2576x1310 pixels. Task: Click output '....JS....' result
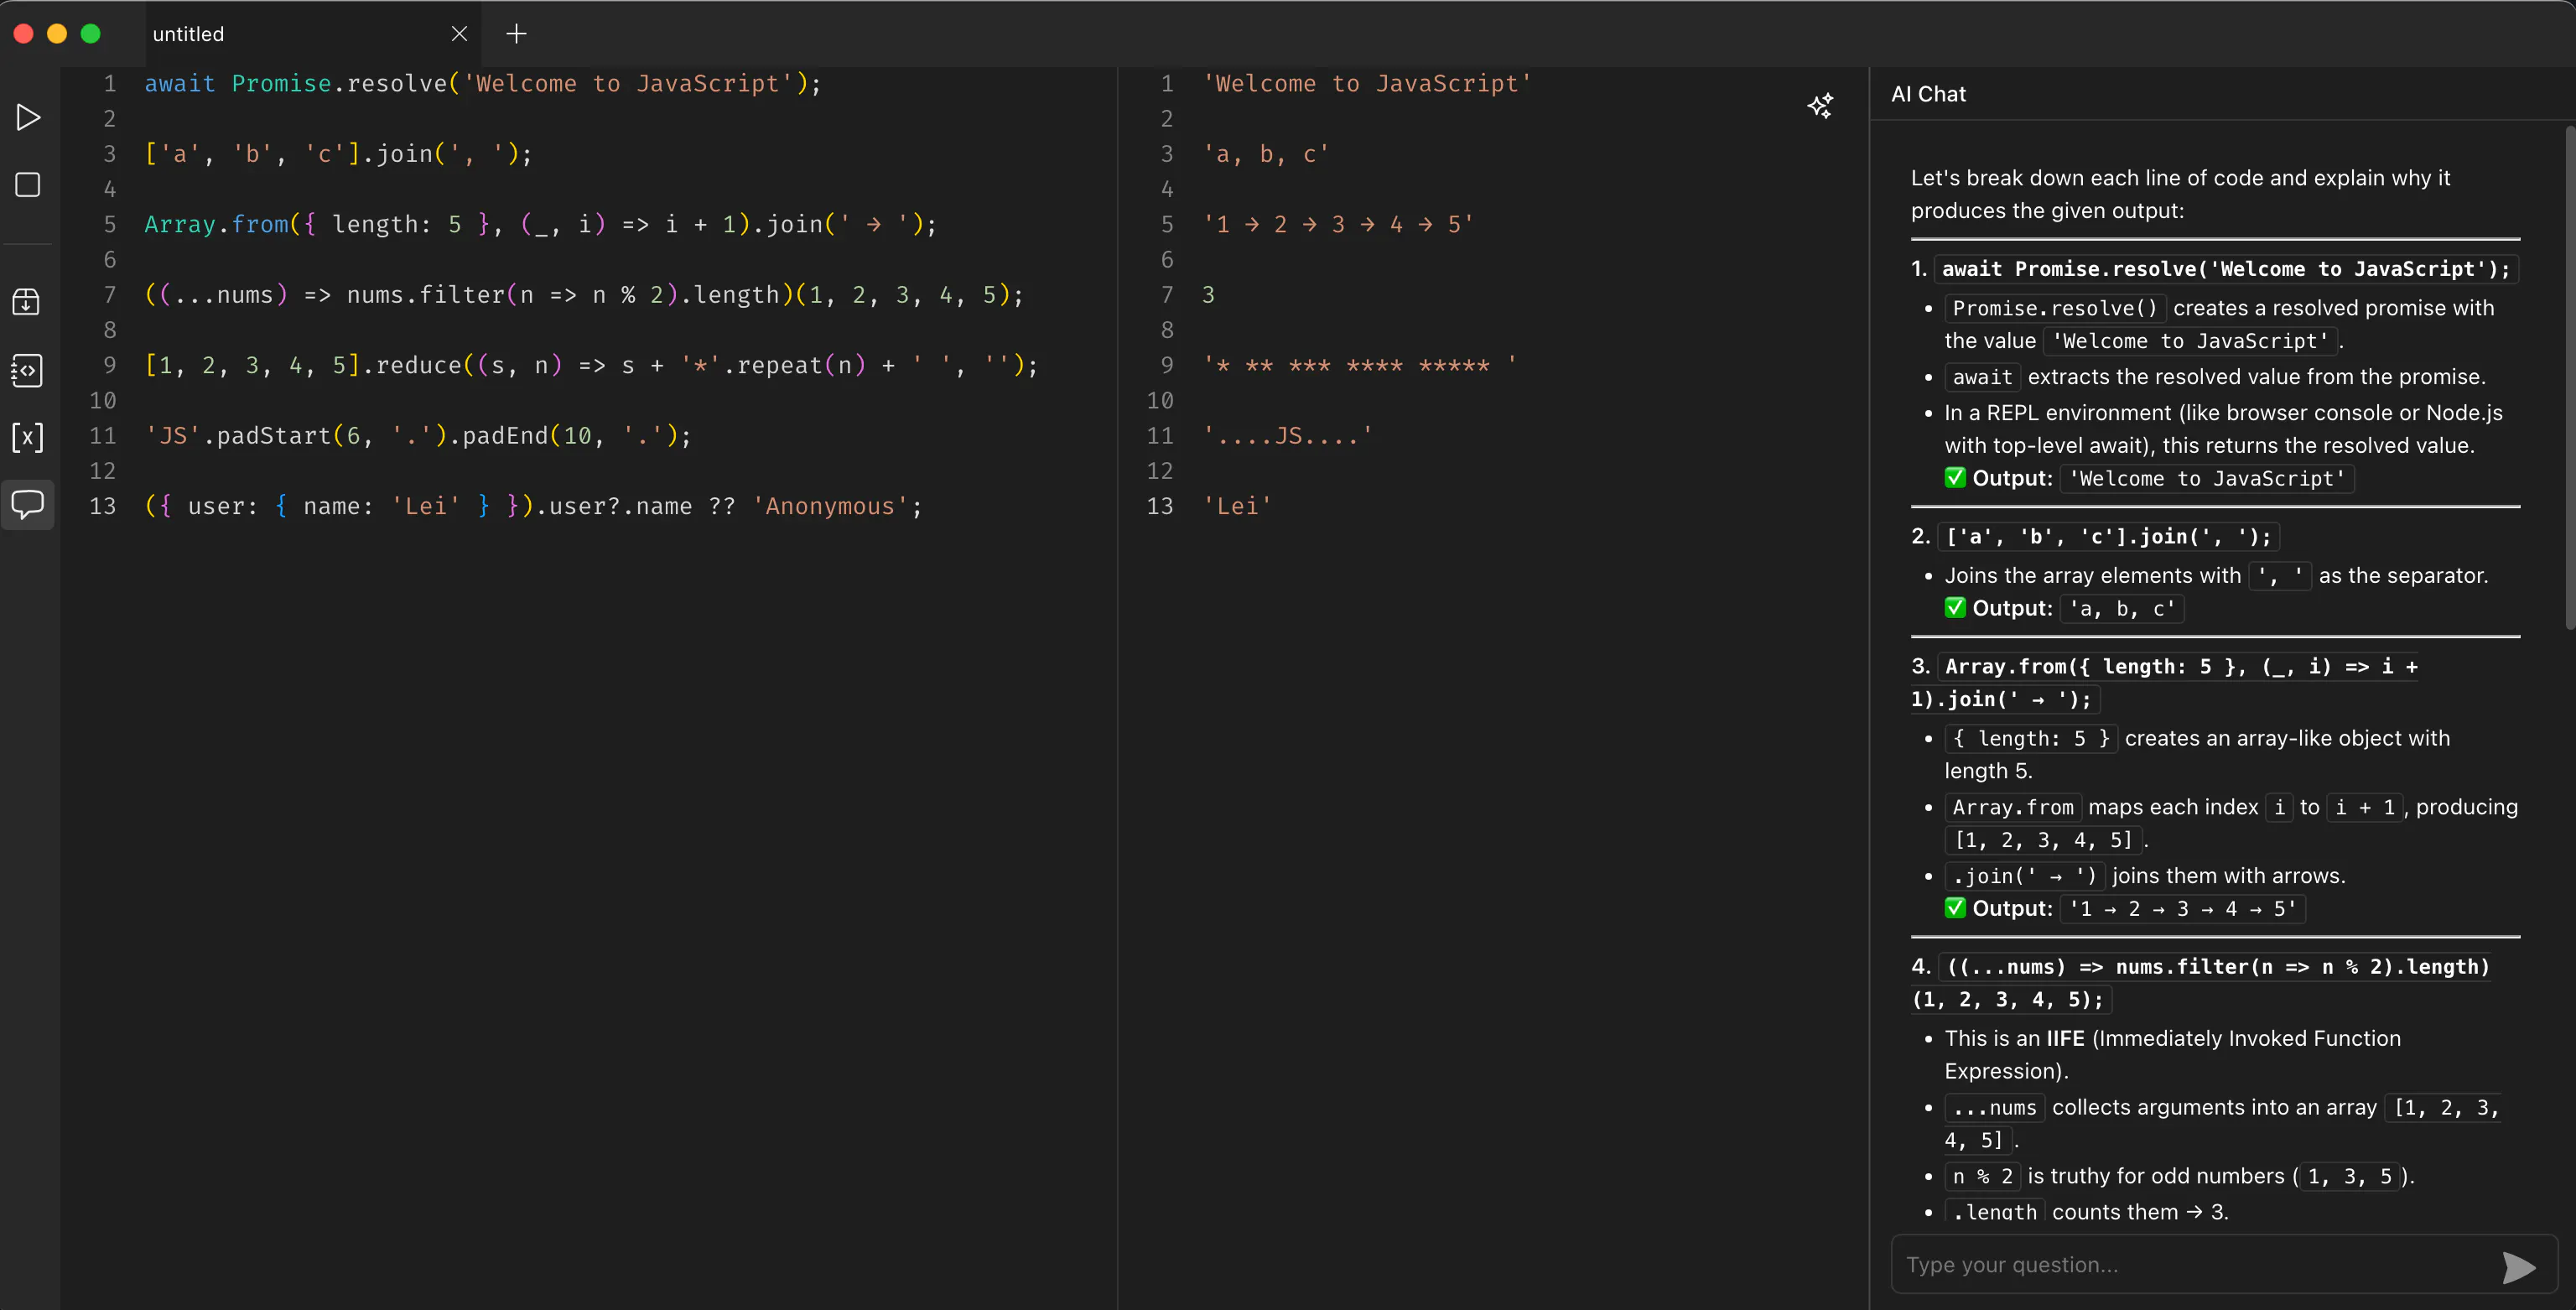[1288, 436]
